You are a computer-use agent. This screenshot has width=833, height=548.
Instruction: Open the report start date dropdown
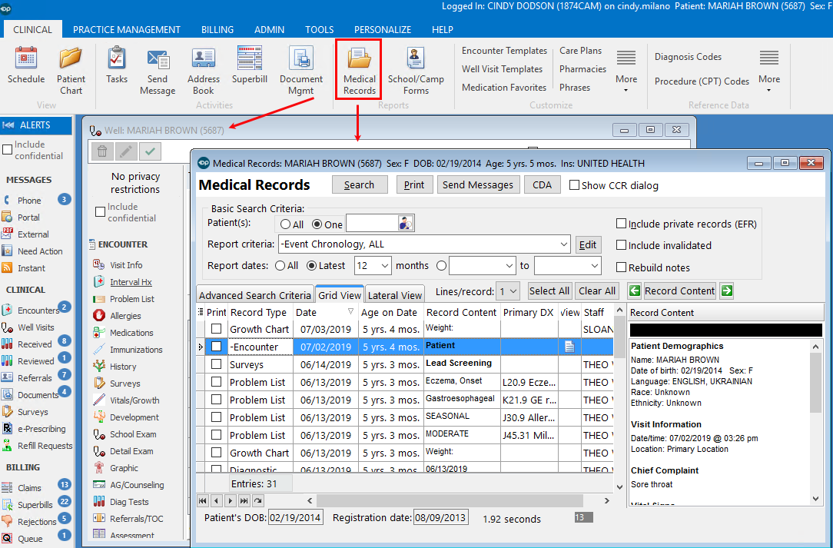click(510, 265)
